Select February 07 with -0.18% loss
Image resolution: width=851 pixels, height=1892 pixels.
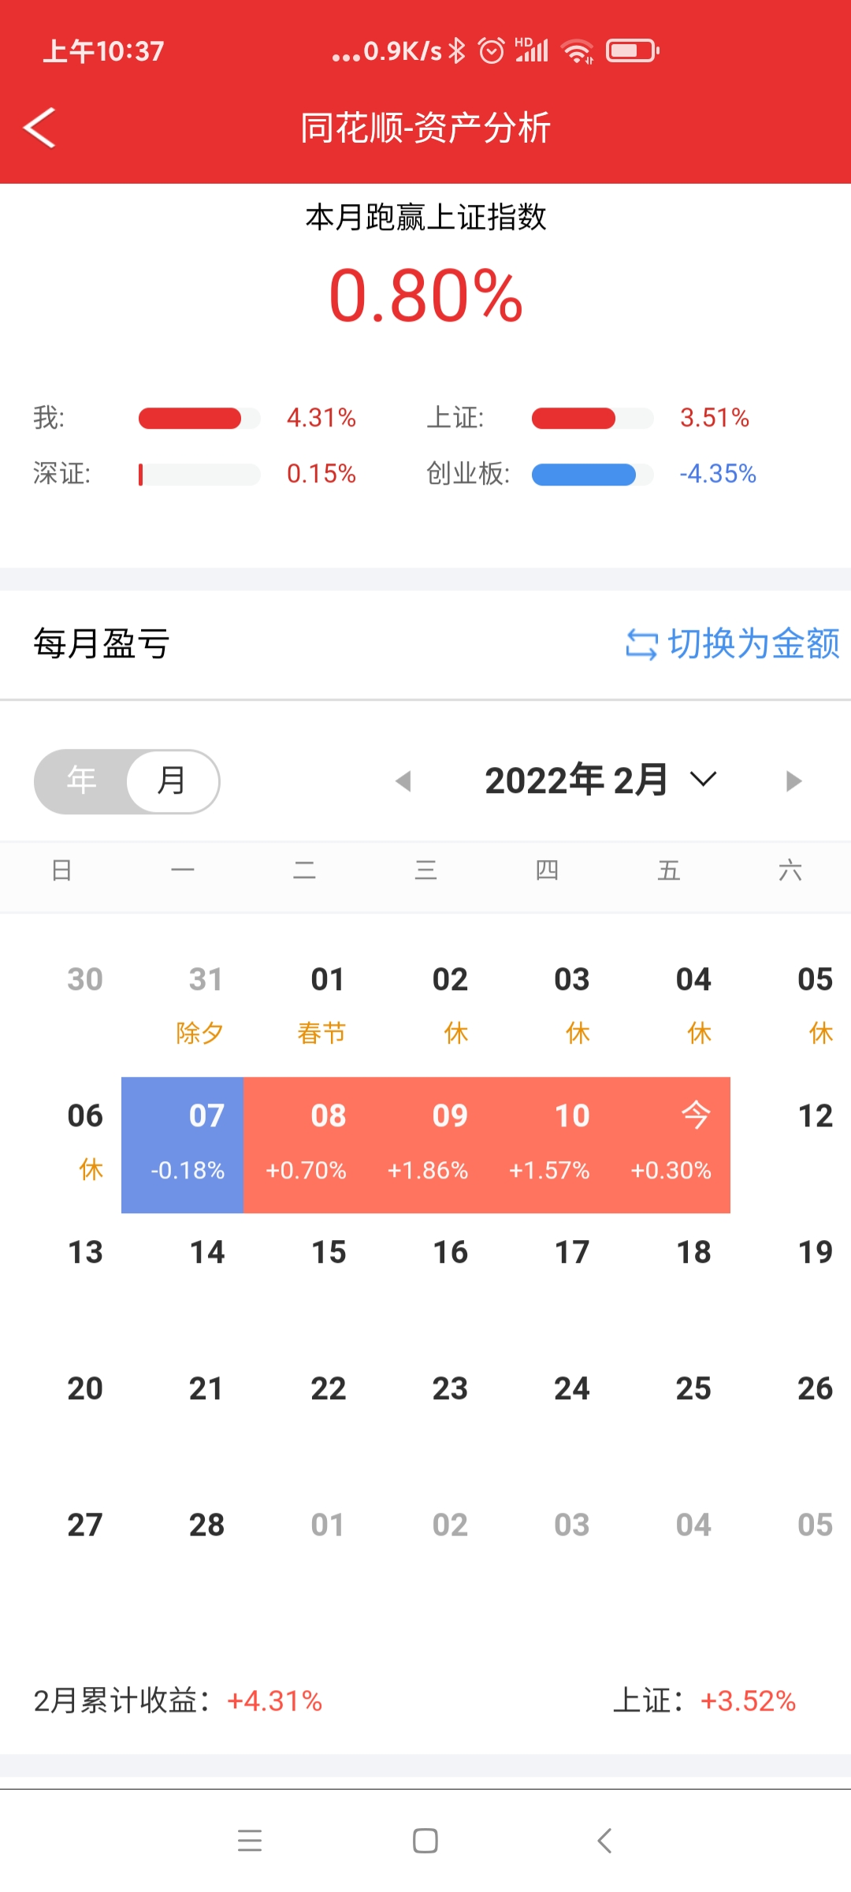(x=183, y=1145)
